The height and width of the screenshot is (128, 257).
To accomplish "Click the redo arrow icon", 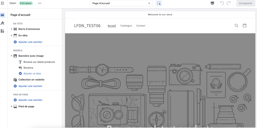I will click(228, 3).
